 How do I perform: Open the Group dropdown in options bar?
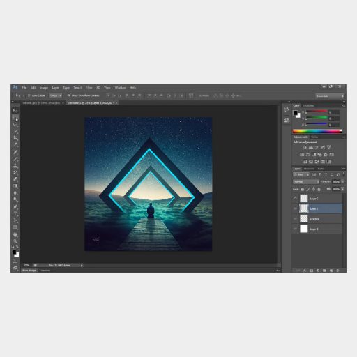(55, 96)
